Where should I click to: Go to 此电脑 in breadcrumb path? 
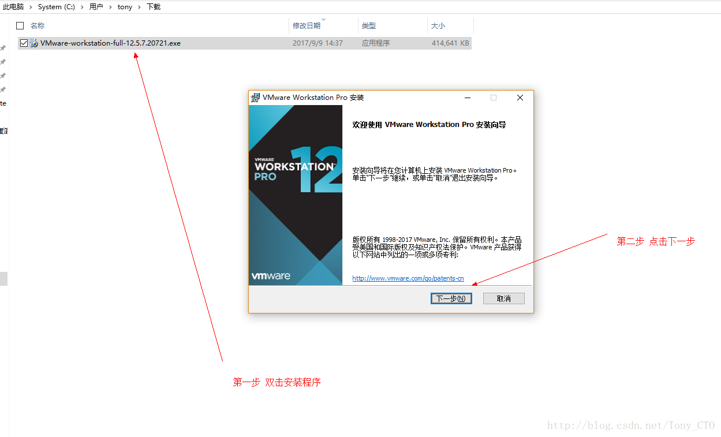[x=13, y=7]
